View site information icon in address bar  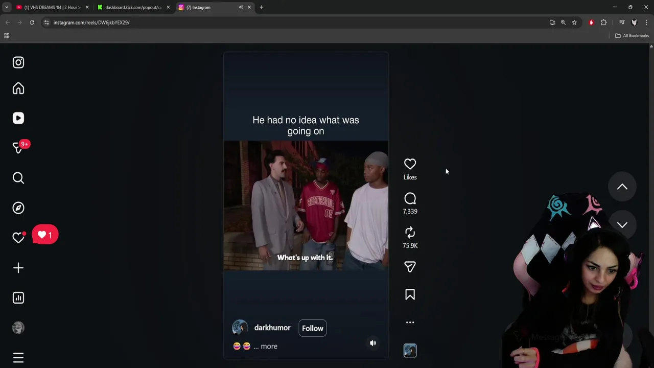[46, 22]
